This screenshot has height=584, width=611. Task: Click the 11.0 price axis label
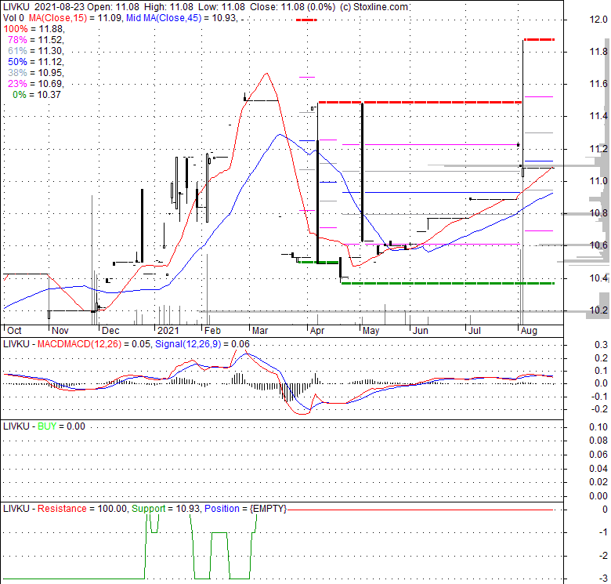point(598,181)
